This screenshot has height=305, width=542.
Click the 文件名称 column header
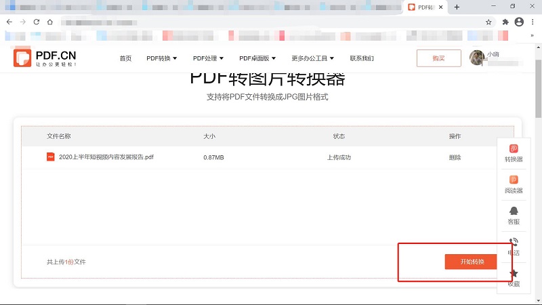(x=59, y=136)
